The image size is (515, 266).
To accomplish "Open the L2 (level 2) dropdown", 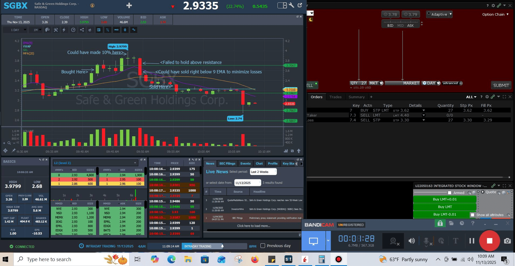I will (95, 163).
